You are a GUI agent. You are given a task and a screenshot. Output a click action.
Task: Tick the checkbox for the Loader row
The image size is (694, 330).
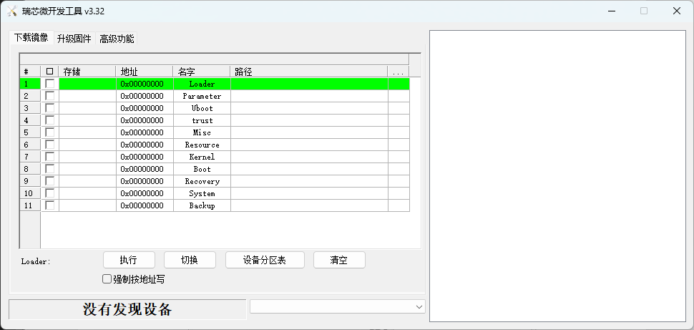tap(50, 83)
